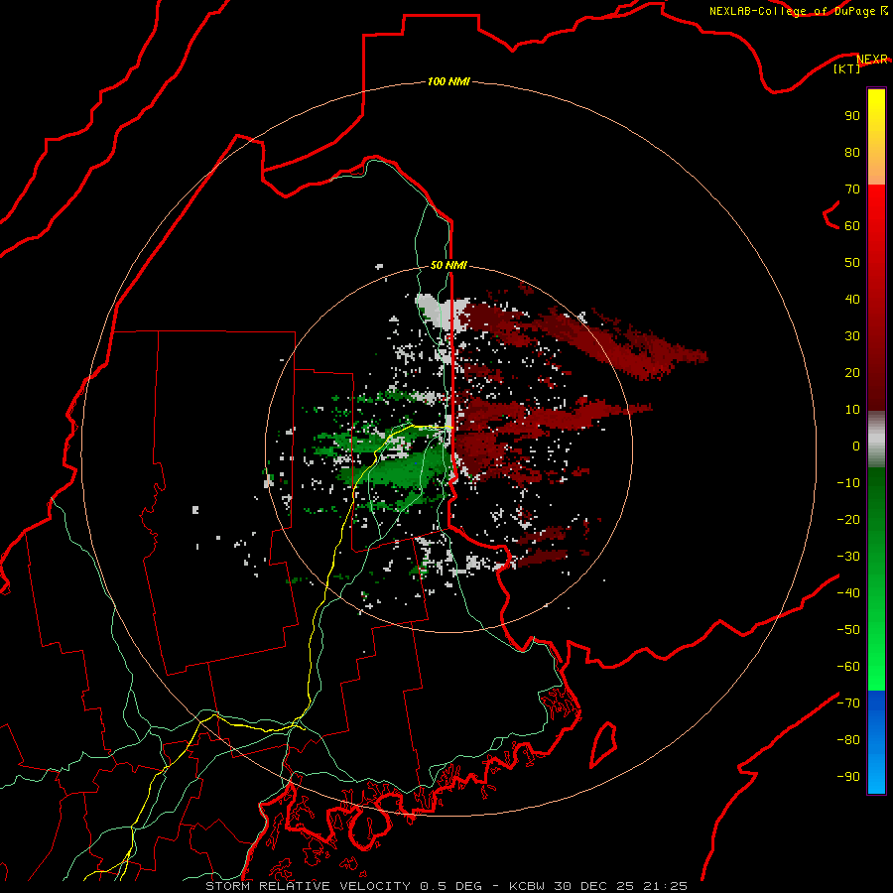Click the "[KT]" units label
This screenshot has width=893, height=893.
coord(846,69)
